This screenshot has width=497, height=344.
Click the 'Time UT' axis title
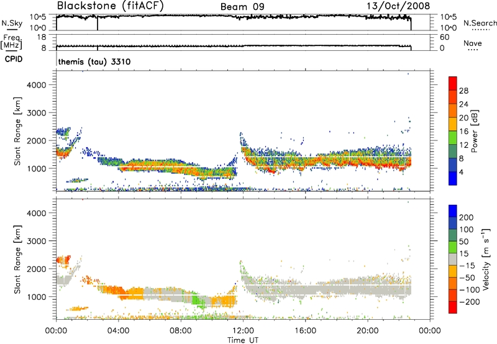[x=243, y=340]
